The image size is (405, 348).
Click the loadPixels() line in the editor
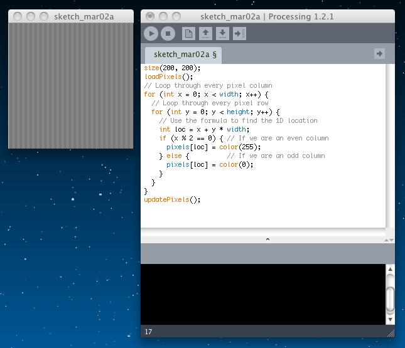pyautogui.click(x=163, y=76)
